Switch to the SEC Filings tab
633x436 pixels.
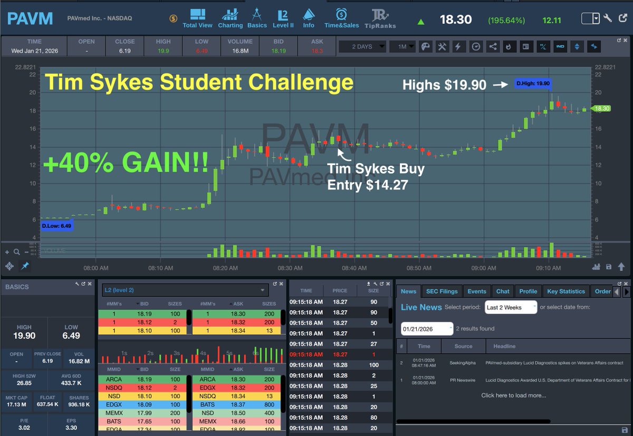[442, 291]
